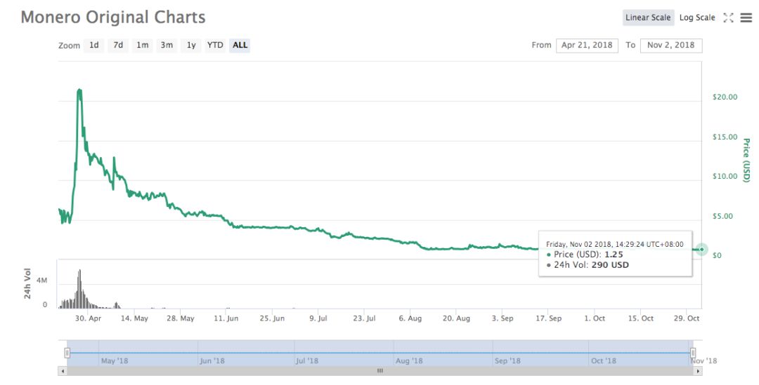
Task: Click the navigator scroll left arrow
Action: click(63, 371)
